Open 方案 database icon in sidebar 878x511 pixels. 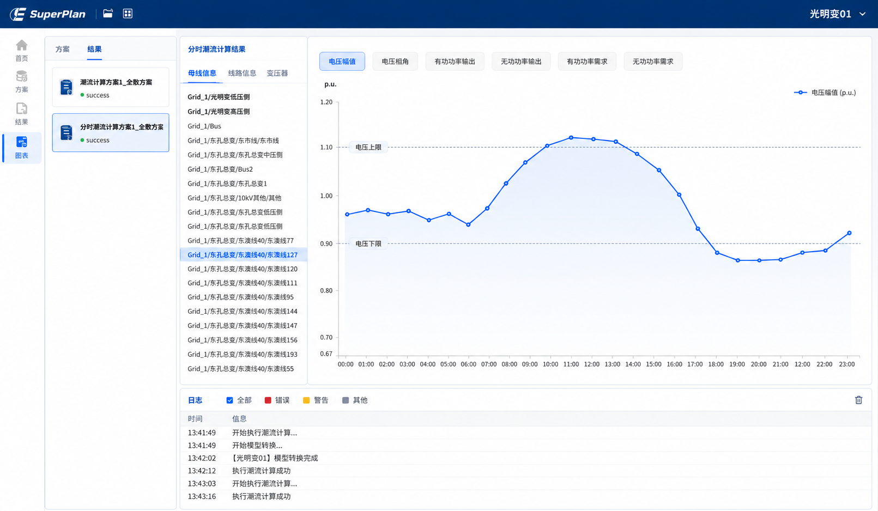[x=22, y=82]
